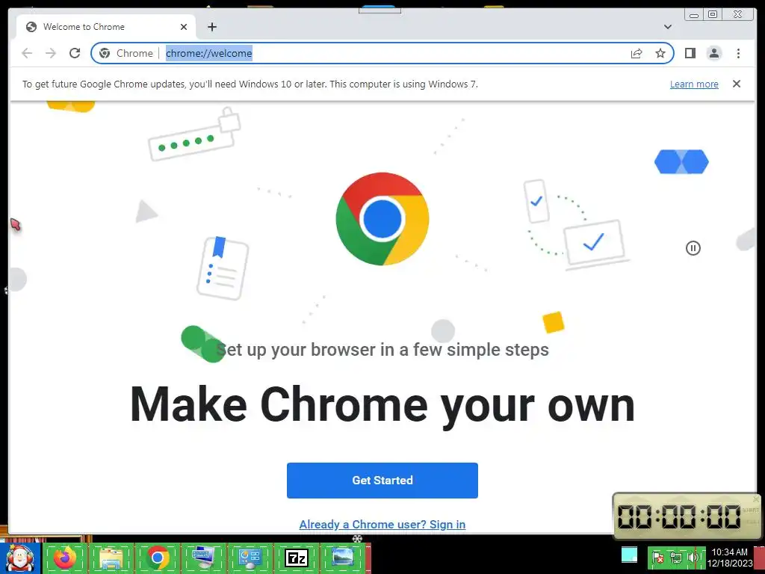765x574 pixels.
Task: Click the taskbar clock showing 10:34 AM
Action: pos(729,558)
